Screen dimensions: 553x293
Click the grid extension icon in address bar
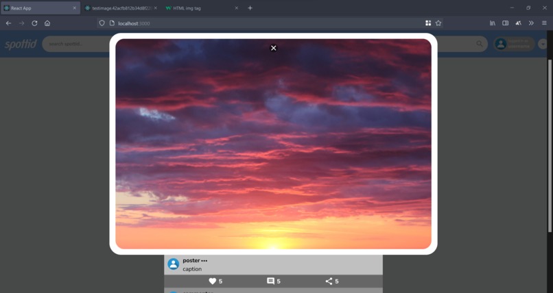point(428,23)
